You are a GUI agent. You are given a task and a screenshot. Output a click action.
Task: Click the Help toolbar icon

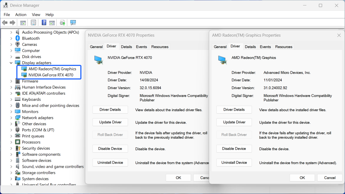click(44, 23)
